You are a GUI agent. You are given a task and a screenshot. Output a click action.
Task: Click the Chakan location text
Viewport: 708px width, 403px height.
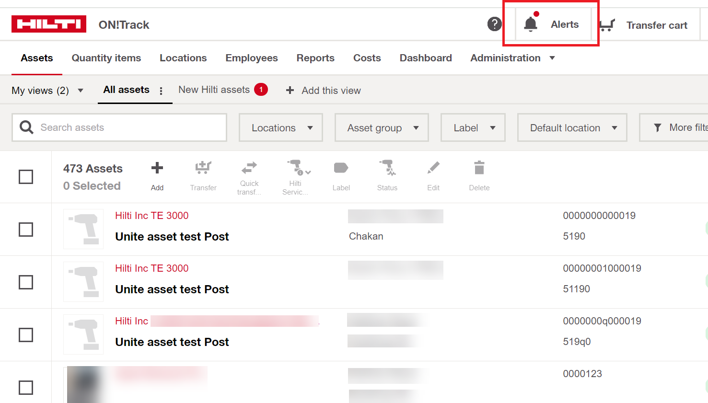tap(366, 236)
